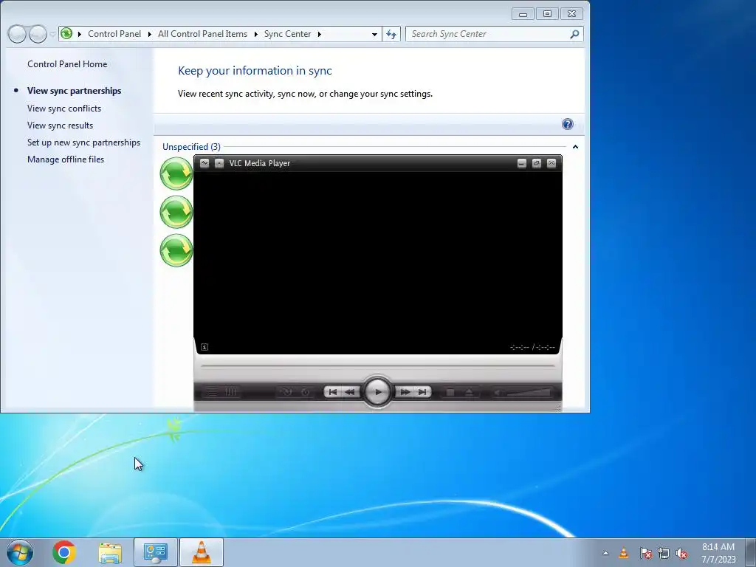
Task: Rewind playback in VLC
Action: [350, 392]
